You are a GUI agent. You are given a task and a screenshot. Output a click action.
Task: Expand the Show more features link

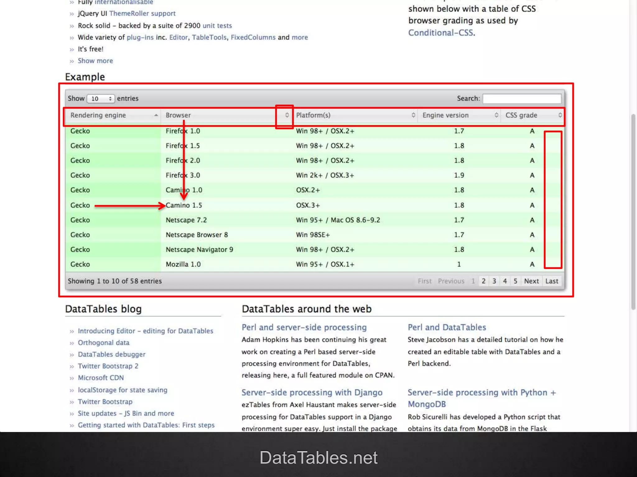click(x=95, y=61)
